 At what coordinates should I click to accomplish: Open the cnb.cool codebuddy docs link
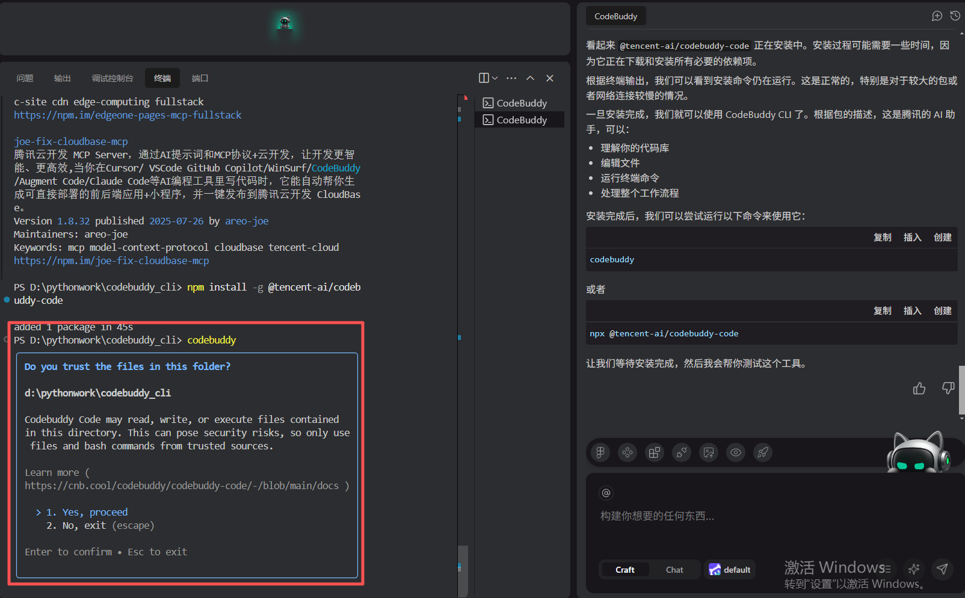click(x=182, y=485)
